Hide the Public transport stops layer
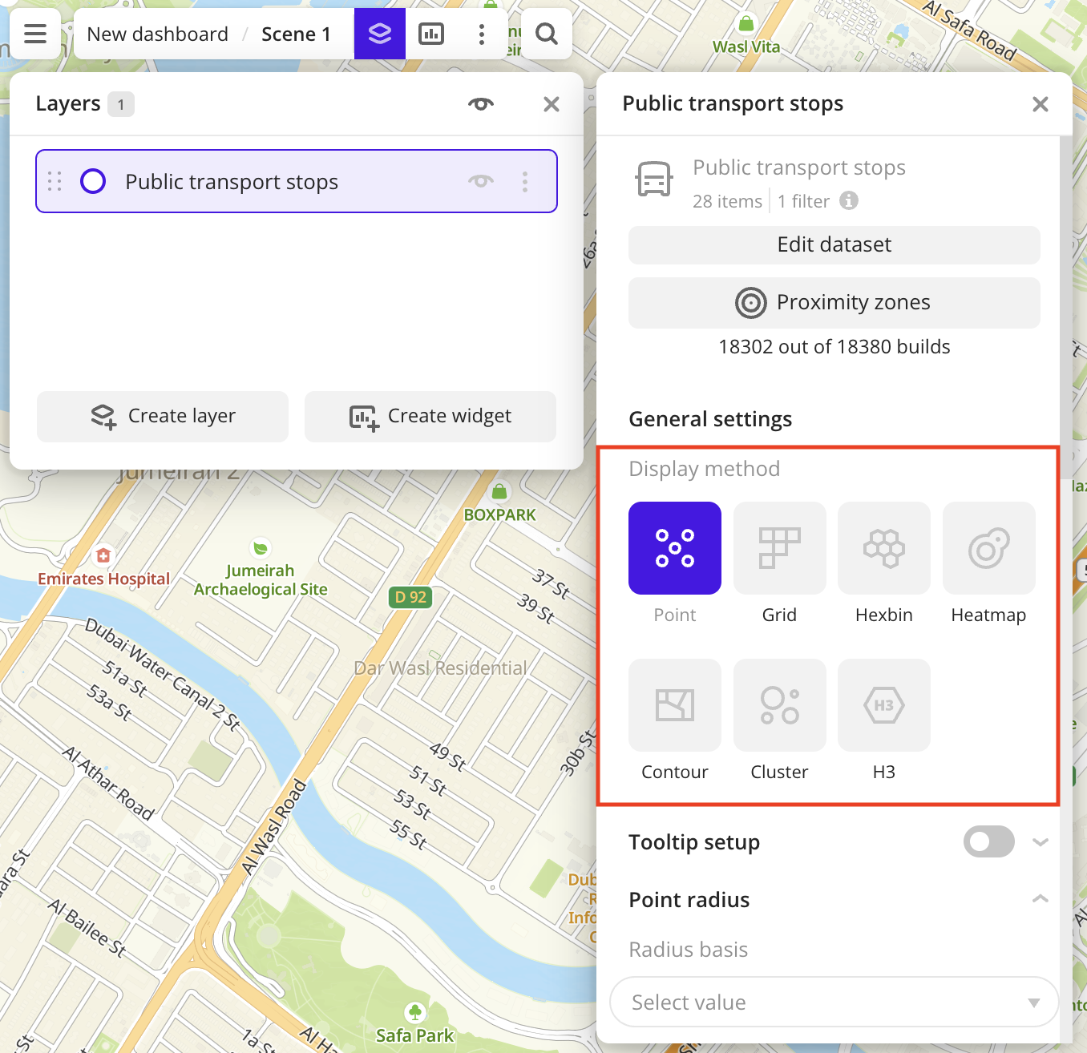 pos(481,181)
